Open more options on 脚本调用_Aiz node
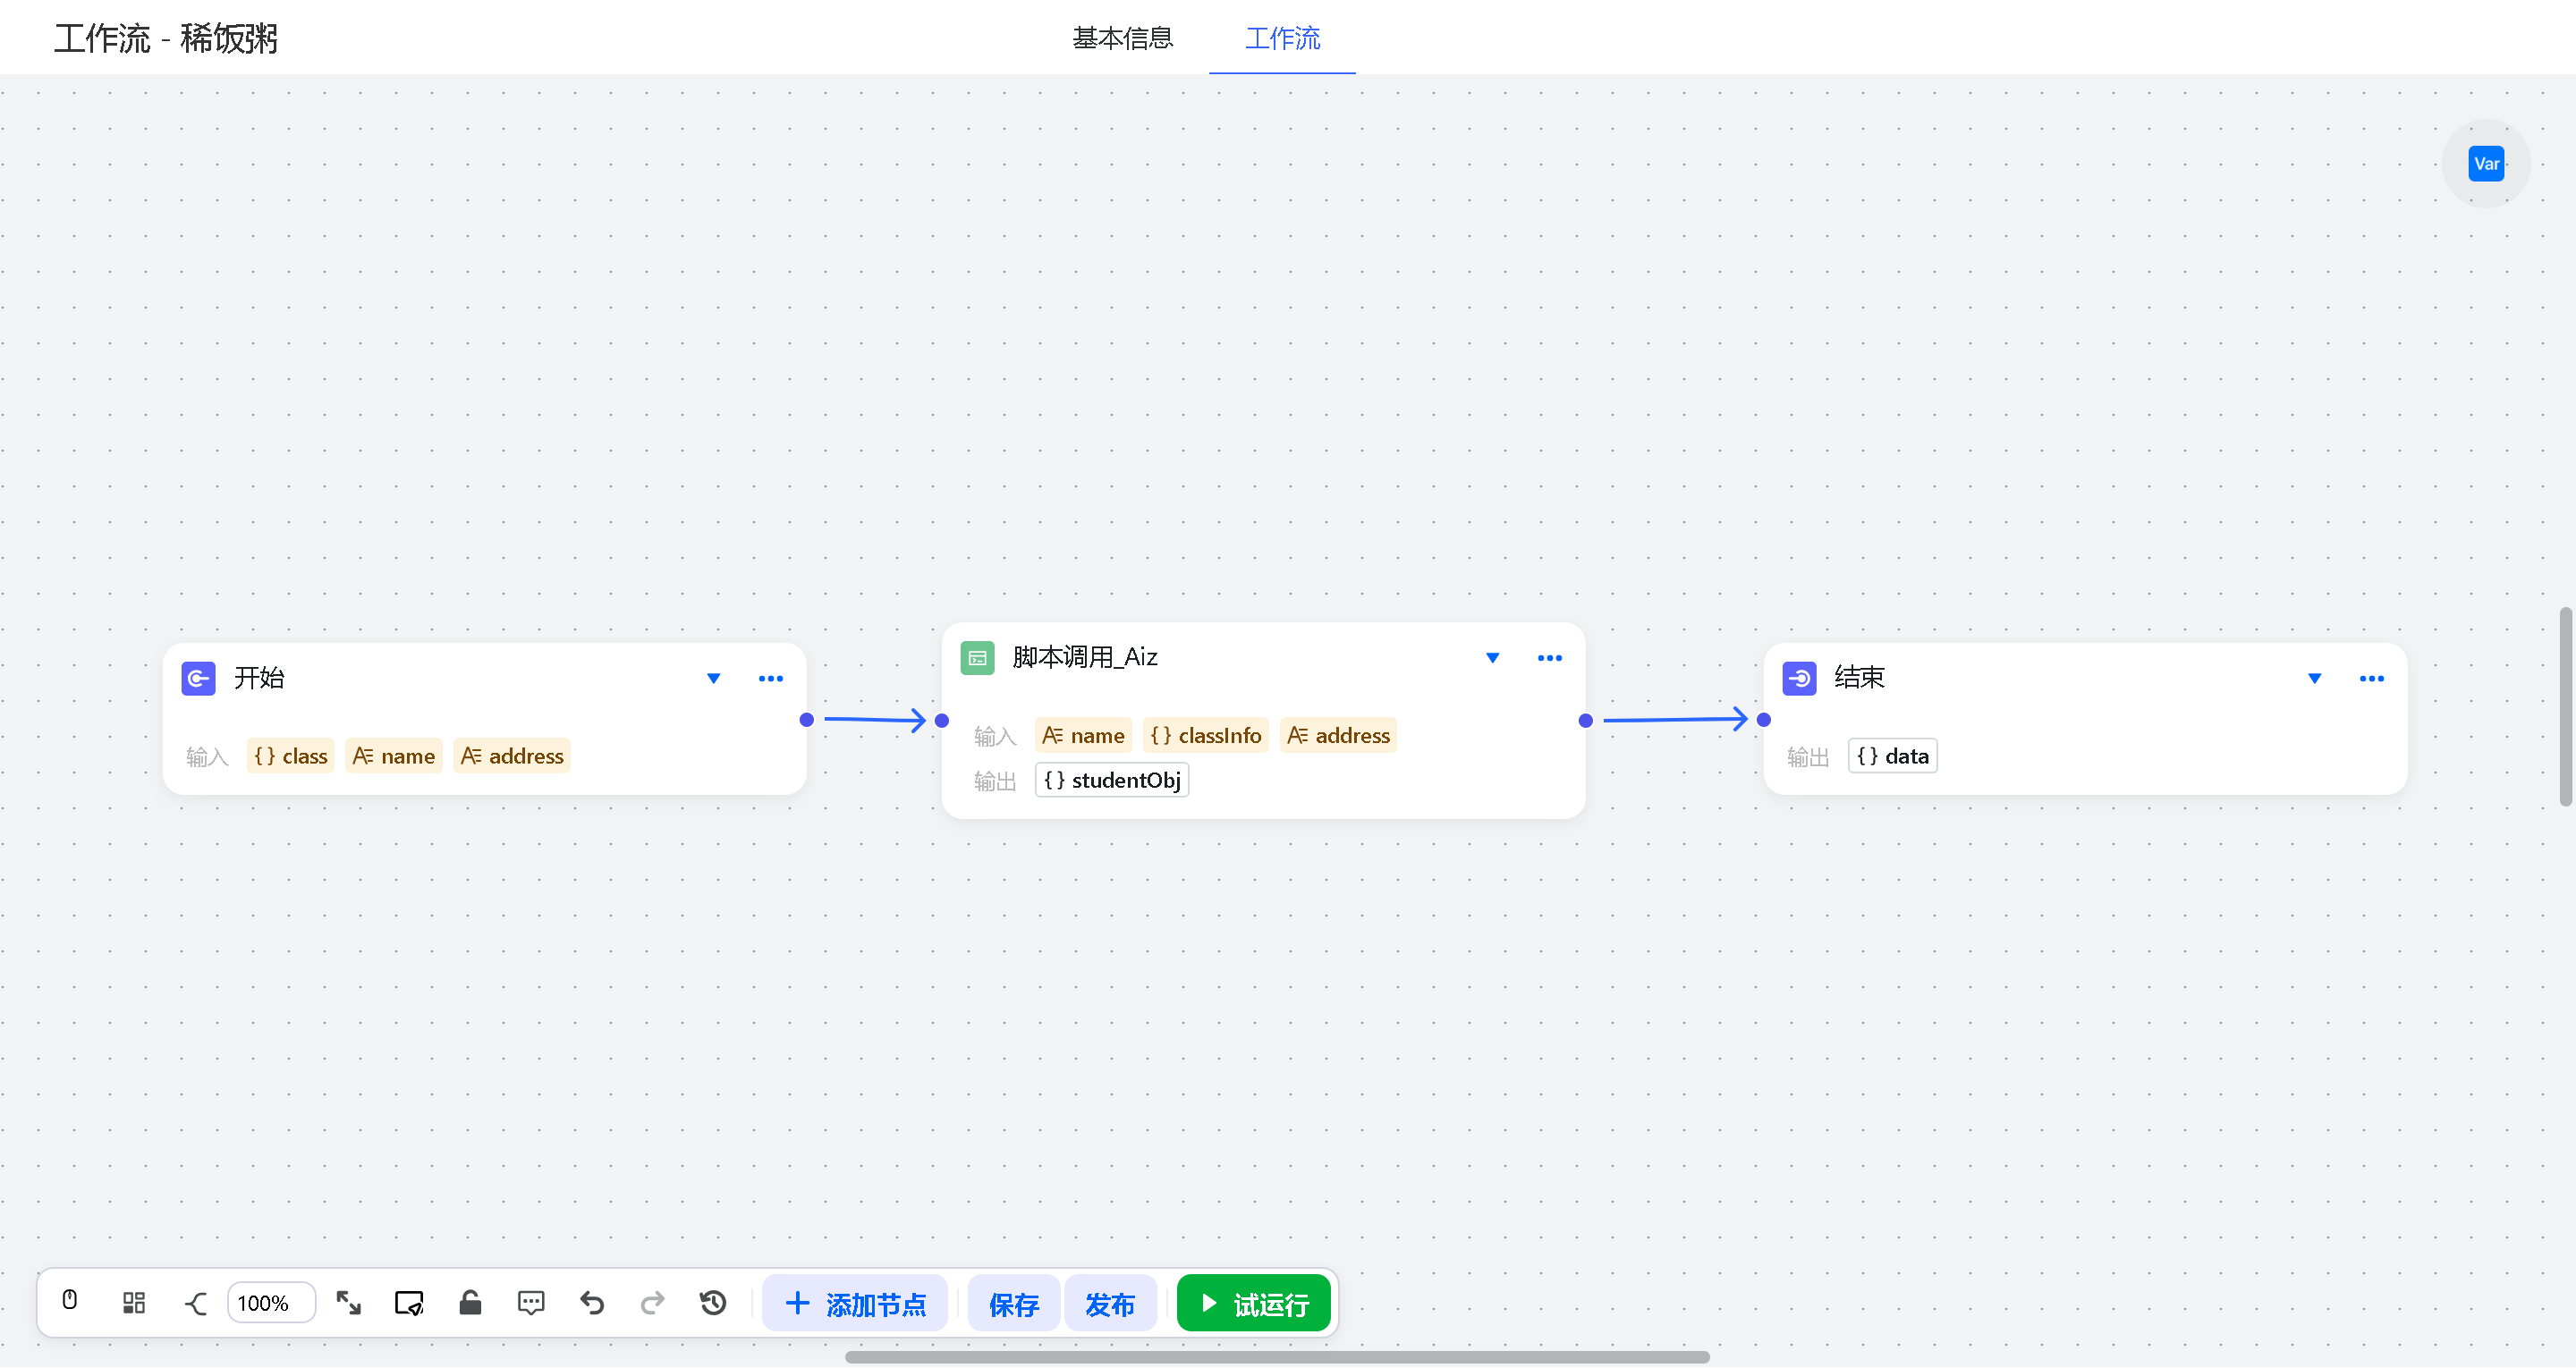The image size is (2576, 1368). [1549, 658]
